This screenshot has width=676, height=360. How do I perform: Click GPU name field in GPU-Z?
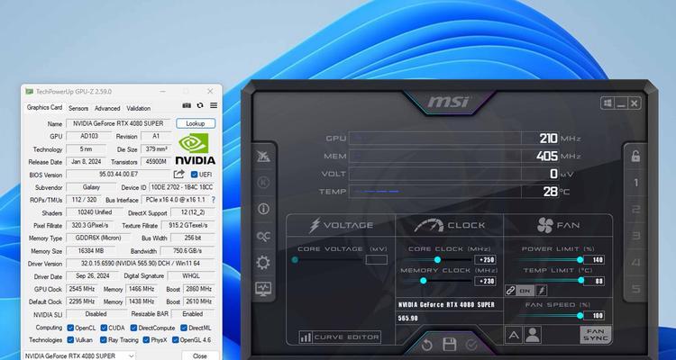118,123
